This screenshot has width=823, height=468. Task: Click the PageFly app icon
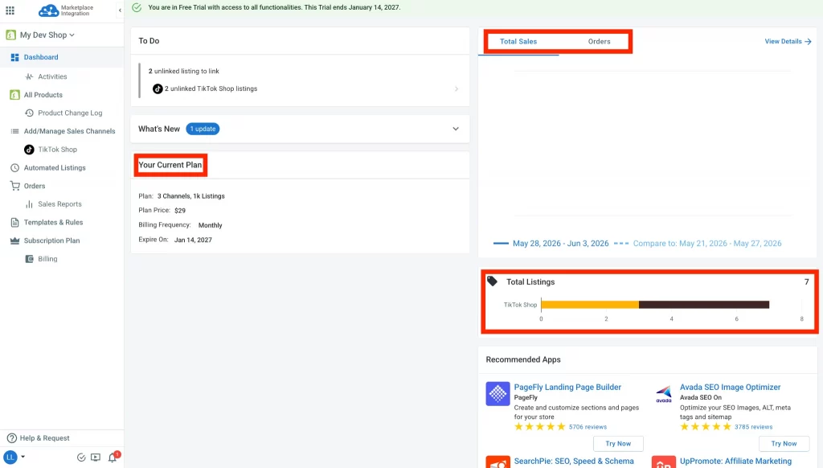(x=497, y=394)
